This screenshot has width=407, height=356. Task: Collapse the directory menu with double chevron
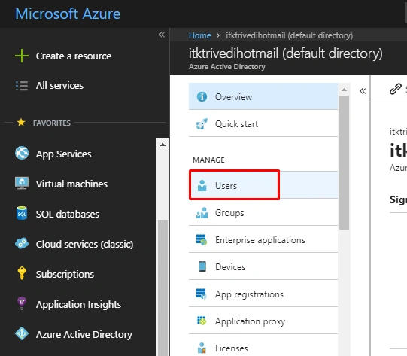click(x=363, y=91)
